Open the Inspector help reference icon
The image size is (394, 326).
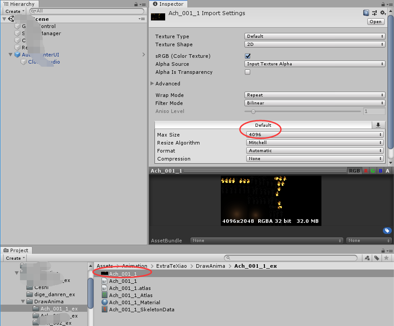[366, 13]
